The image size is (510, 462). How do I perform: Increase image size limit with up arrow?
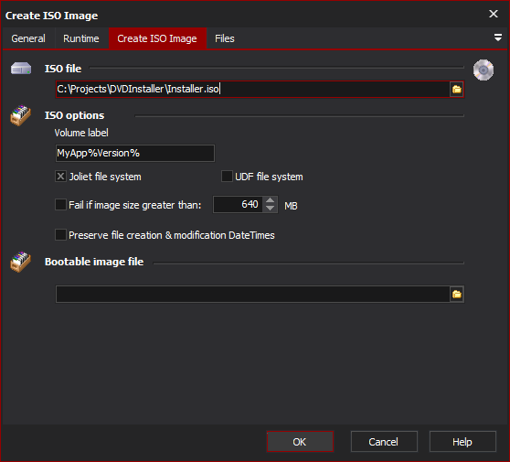pyautogui.click(x=270, y=200)
